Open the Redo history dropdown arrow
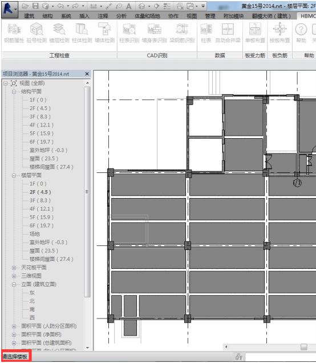 tap(83, 6)
